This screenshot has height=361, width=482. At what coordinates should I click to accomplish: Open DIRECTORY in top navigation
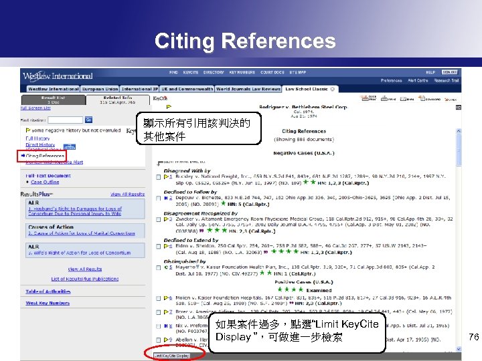214,72
